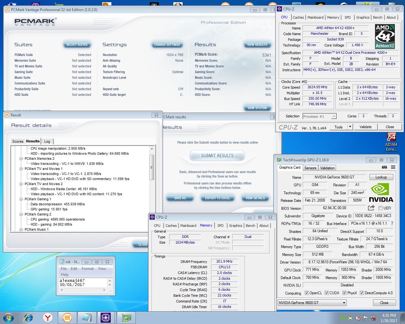Click the AMD Athlon 64 X2 logo in CPU-Z
Image resolution: width=405 pixels, height=324 pixels.
point(385,36)
